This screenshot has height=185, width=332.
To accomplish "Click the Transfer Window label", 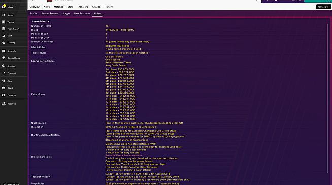I will point(41,177).
